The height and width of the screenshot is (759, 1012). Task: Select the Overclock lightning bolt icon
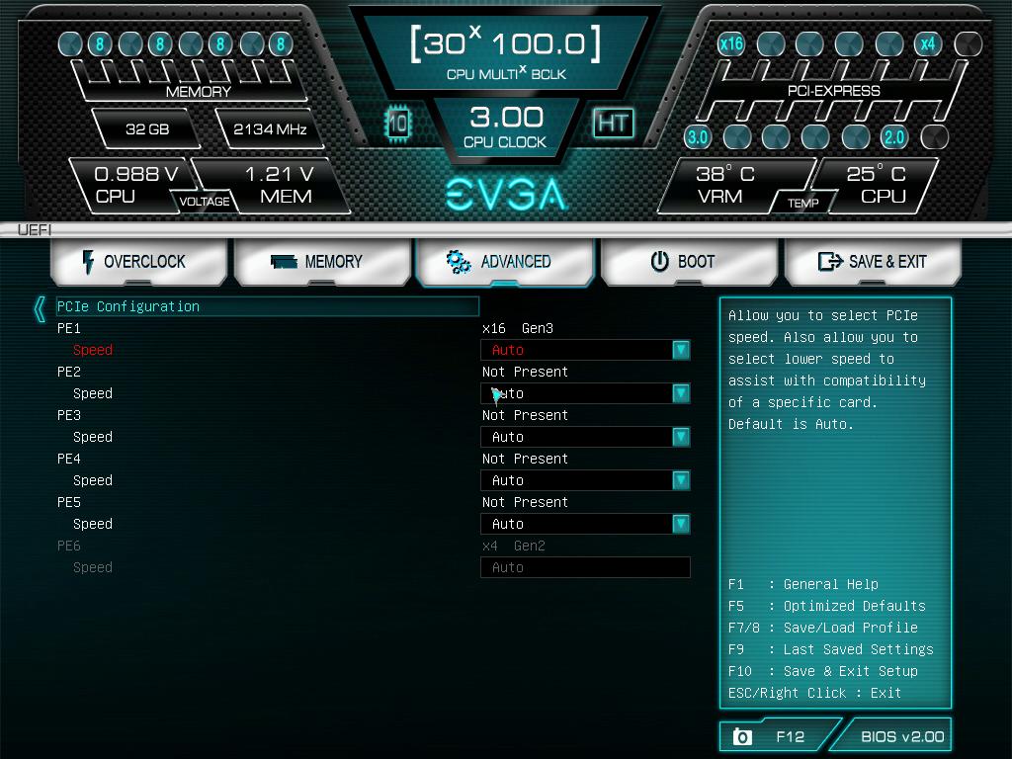point(90,261)
